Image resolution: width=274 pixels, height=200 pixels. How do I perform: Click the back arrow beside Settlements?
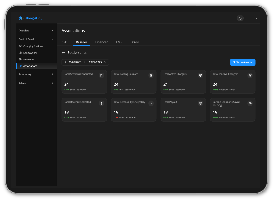click(x=63, y=53)
